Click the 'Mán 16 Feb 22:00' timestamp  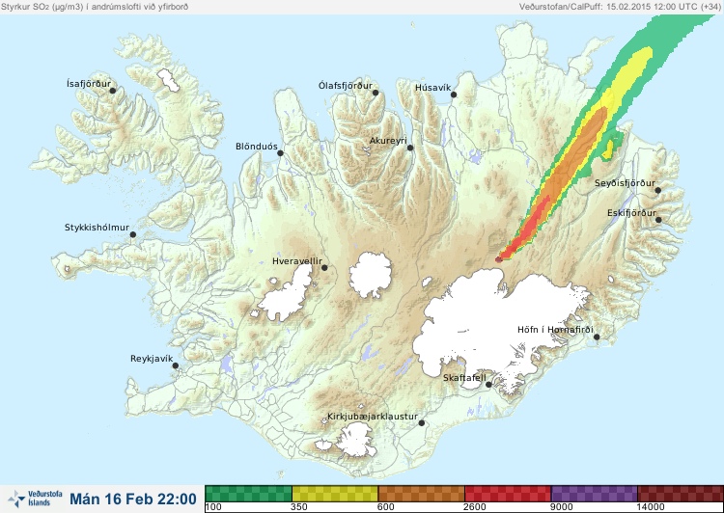tap(133, 499)
